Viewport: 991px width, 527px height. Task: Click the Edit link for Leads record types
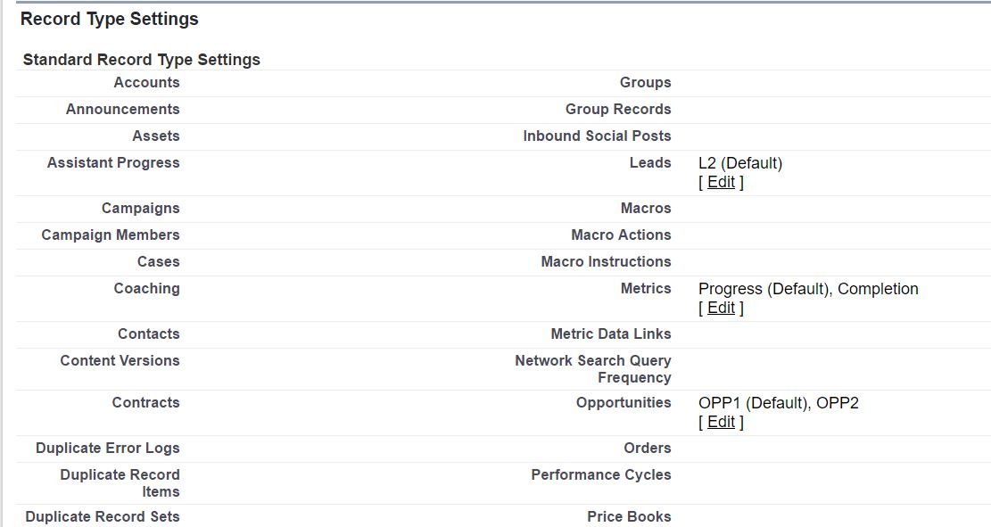[x=721, y=182]
